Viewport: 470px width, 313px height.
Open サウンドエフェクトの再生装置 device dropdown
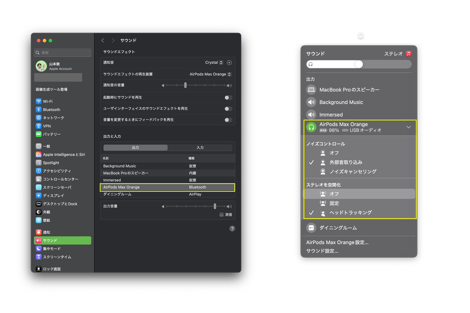tap(210, 74)
